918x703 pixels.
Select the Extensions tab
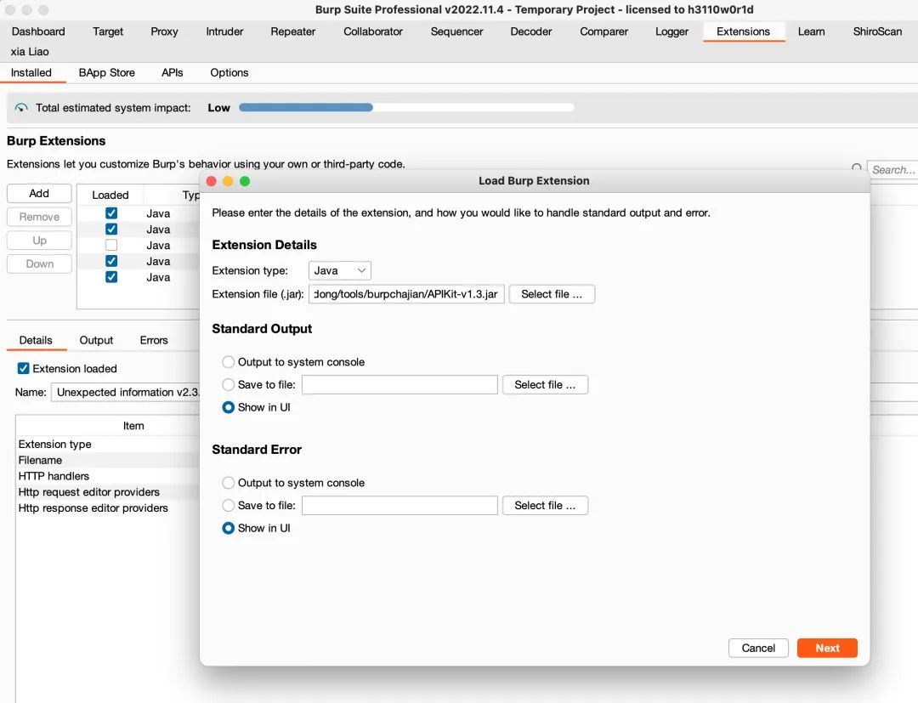tap(743, 31)
